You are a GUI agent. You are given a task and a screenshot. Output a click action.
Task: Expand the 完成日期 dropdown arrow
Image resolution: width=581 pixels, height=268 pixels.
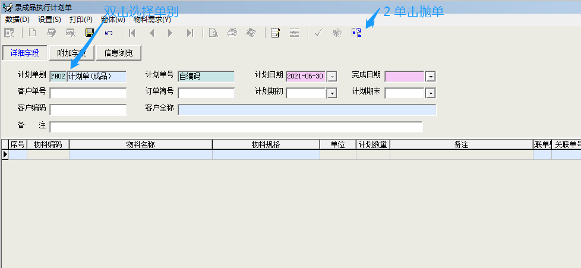click(x=431, y=76)
